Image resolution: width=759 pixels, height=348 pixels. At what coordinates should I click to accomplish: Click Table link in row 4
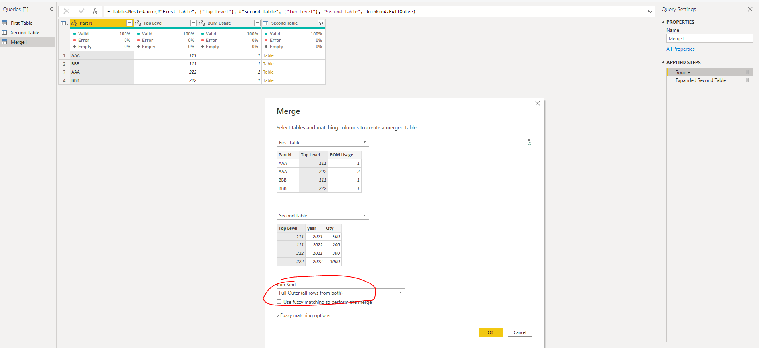pos(268,80)
